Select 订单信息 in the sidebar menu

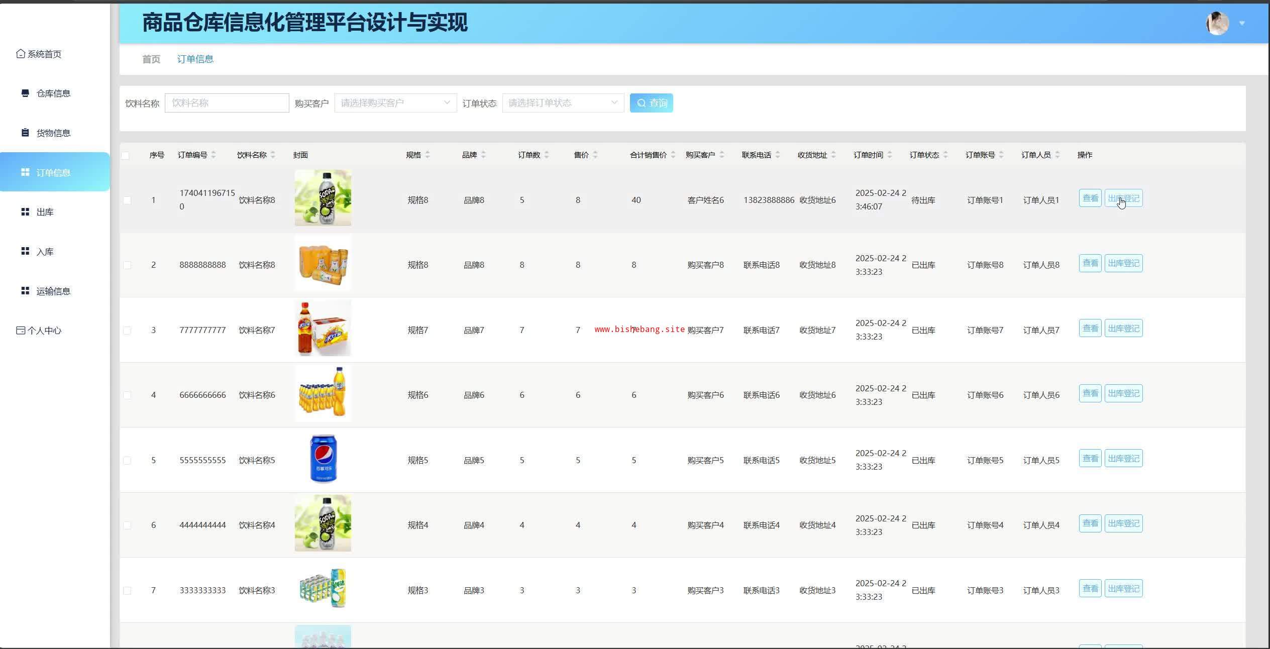pyautogui.click(x=53, y=172)
